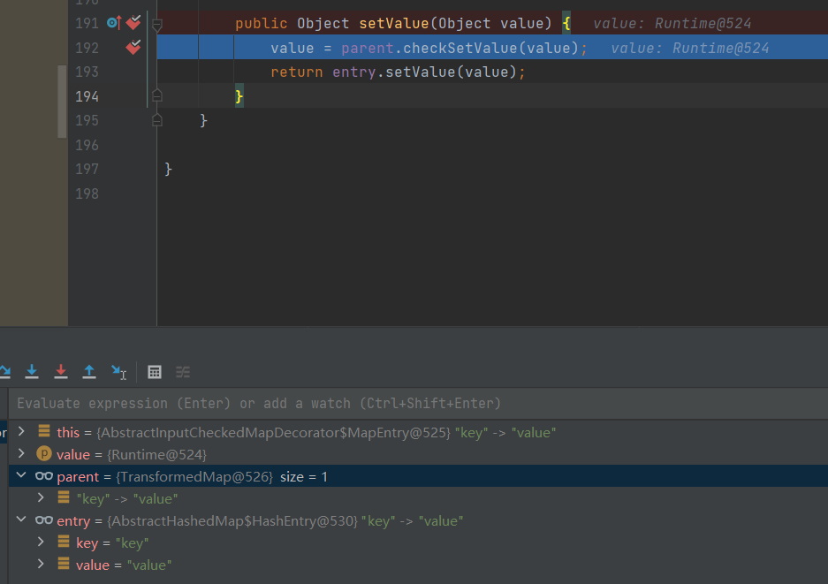The width and height of the screenshot is (828, 584).
Task: Collapse the setValue method fold marker on line 191
Action: [x=156, y=24]
